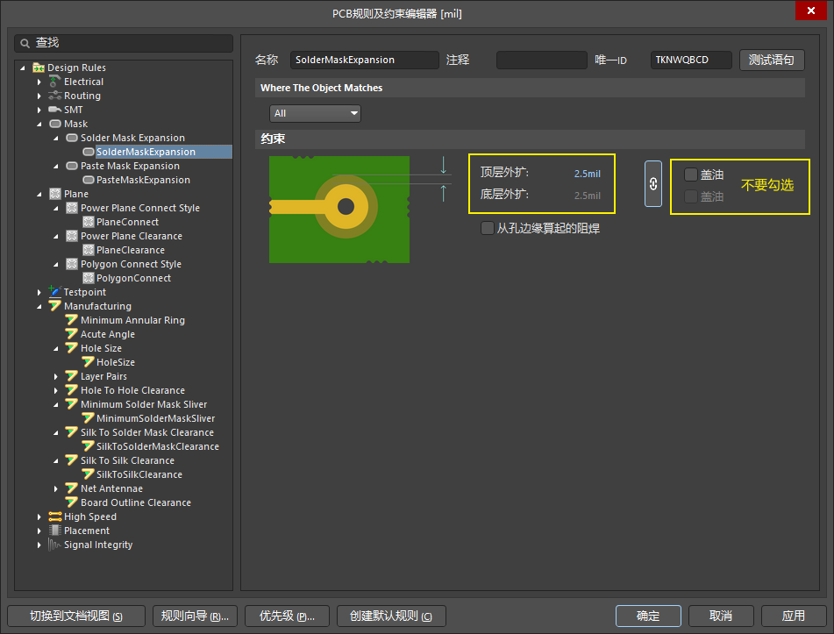Image resolution: width=834 pixels, height=634 pixels.
Task: Click the SMT category icon
Action: click(55, 110)
